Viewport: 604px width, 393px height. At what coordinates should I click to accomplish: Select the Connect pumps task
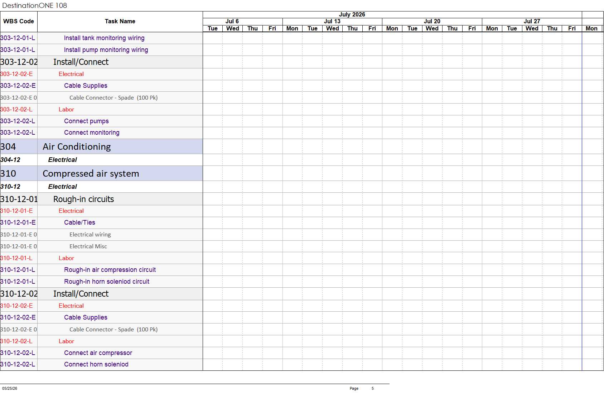pos(86,121)
